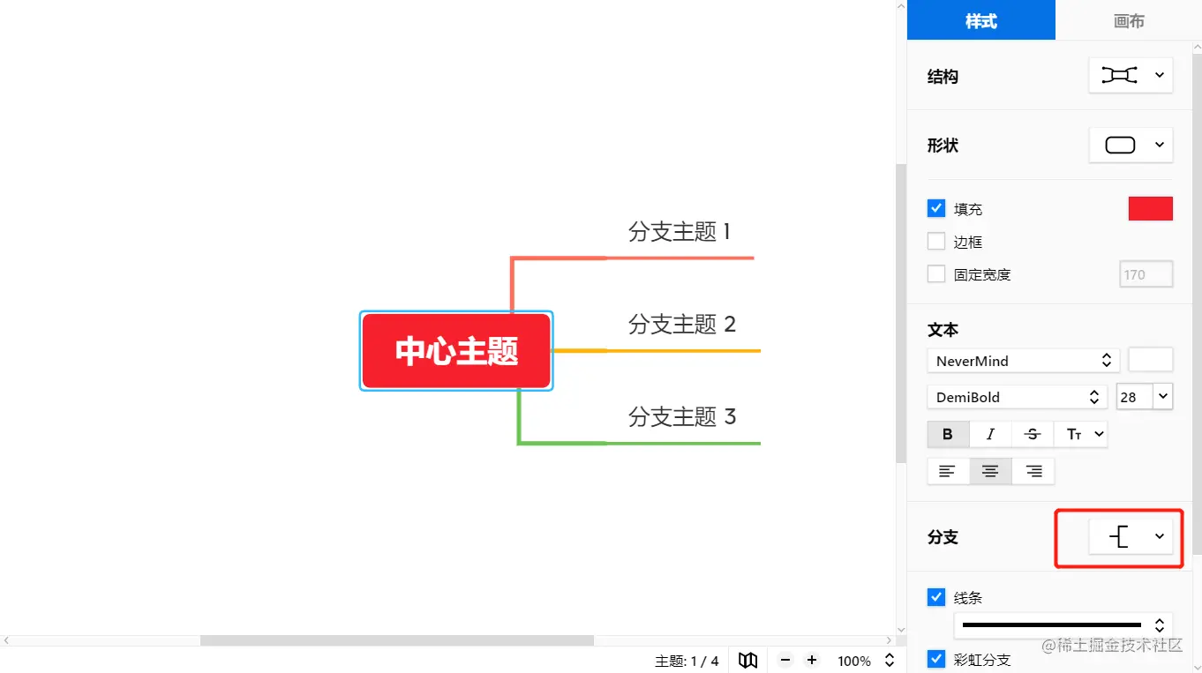Switch to the 样式 style tab
1202x673 pixels.
pos(981,20)
